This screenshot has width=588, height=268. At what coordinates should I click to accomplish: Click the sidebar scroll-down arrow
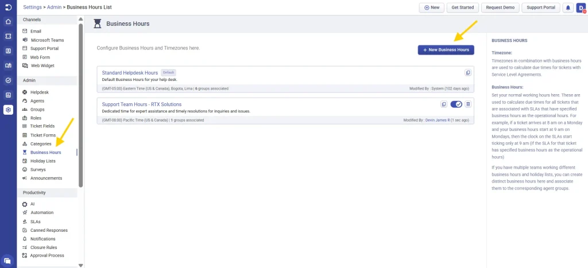[x=80, y=265]
